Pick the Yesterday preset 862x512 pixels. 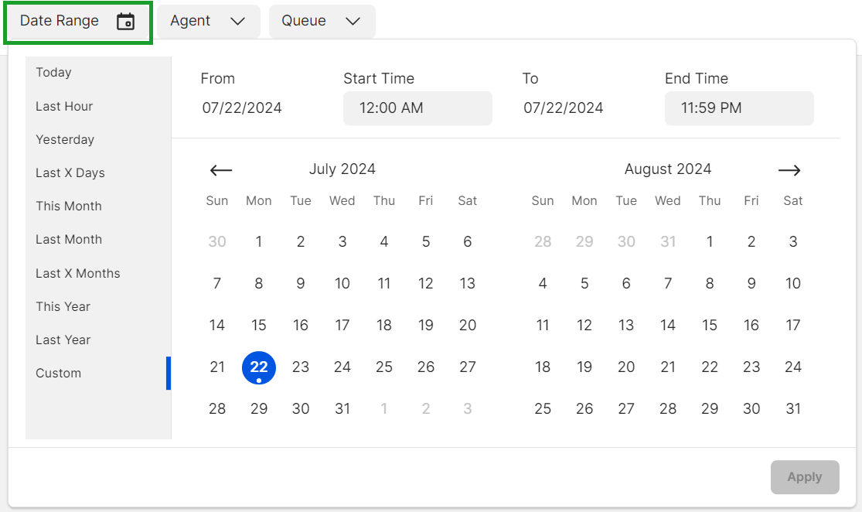point(65,140)
